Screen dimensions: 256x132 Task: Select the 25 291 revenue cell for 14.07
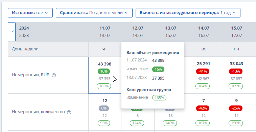204,75
